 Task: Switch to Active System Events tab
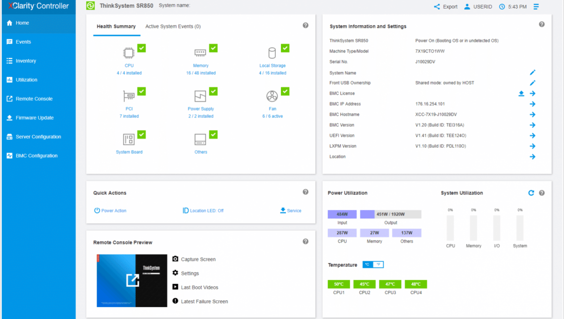click(173, 26)
